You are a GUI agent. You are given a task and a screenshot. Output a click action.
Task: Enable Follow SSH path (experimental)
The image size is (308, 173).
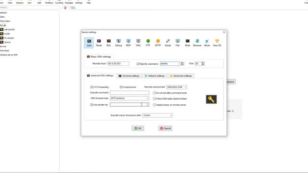coord(154,99)
